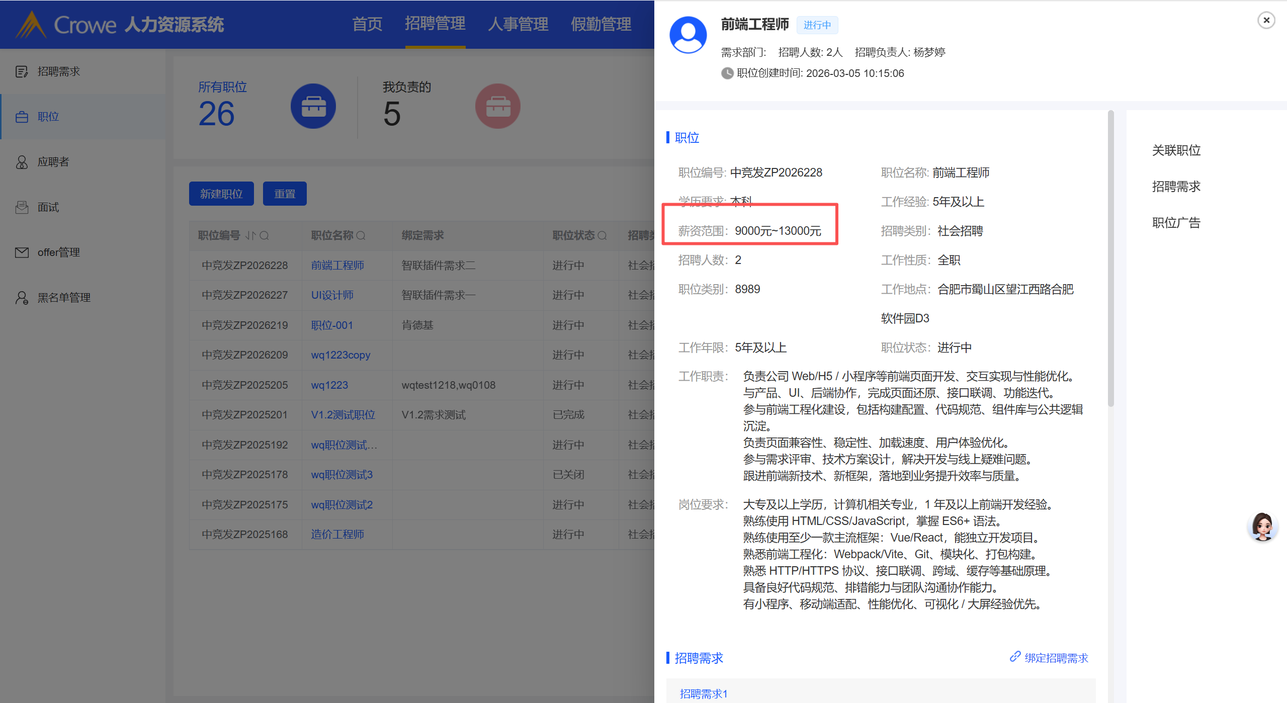Click the red briefcase icon for 我负责的
1287x703 pixels.
click(x=497, y=106)
